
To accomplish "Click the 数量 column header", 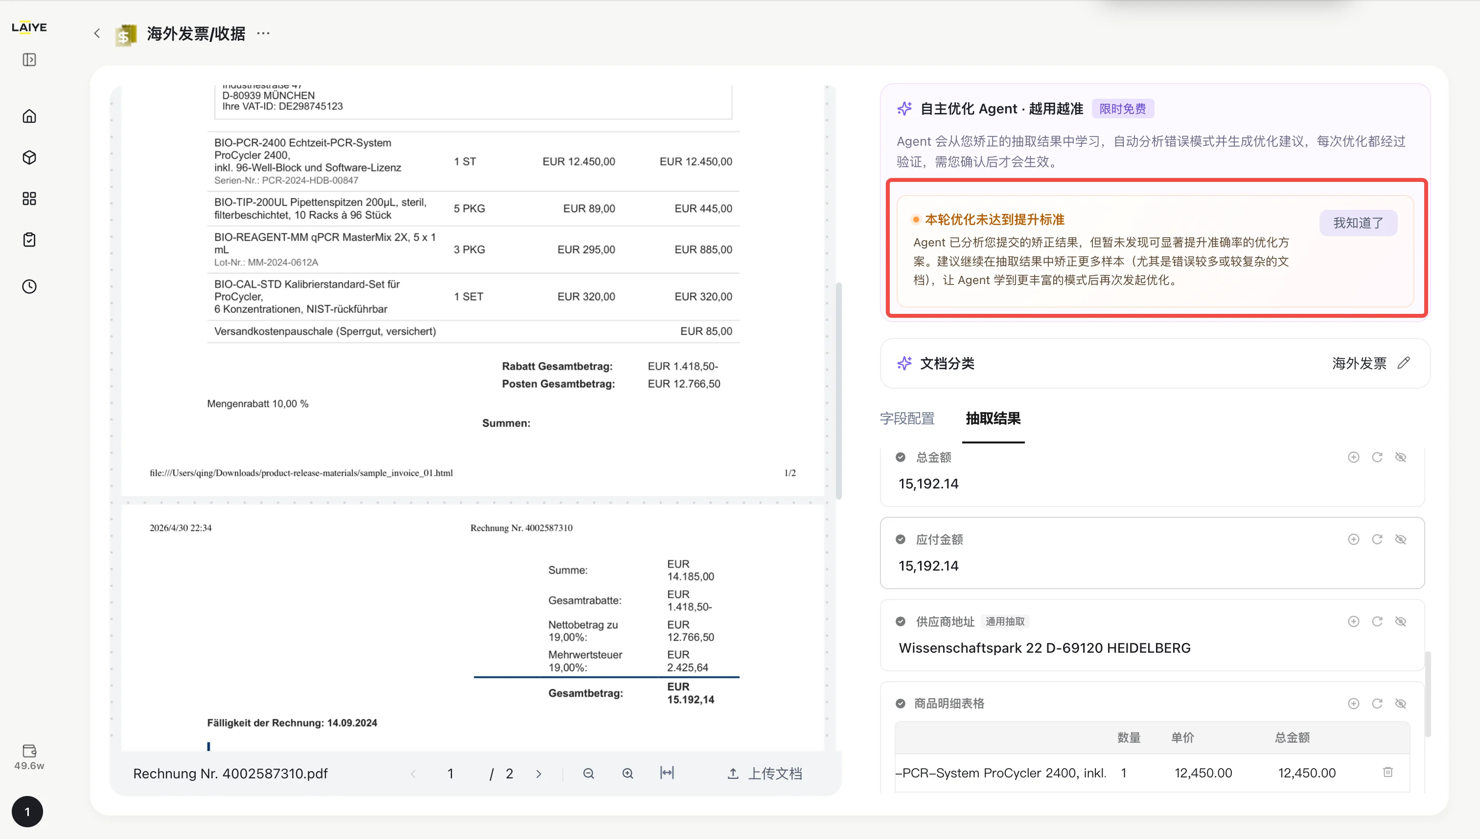I will pyautogui.click(x=1128, y=738).
